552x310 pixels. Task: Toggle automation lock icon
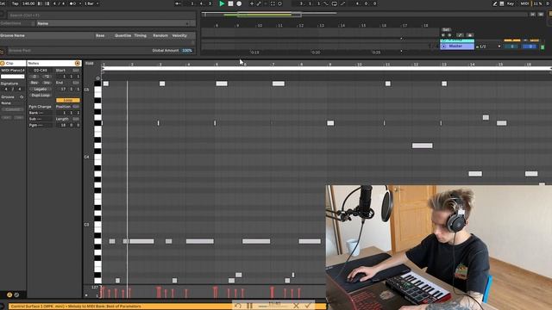[470, 35]
